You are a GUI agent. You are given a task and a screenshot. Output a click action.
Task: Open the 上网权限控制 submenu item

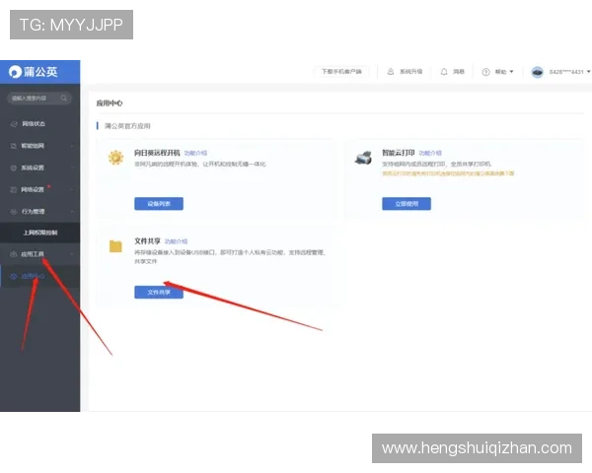coord(40,233)
